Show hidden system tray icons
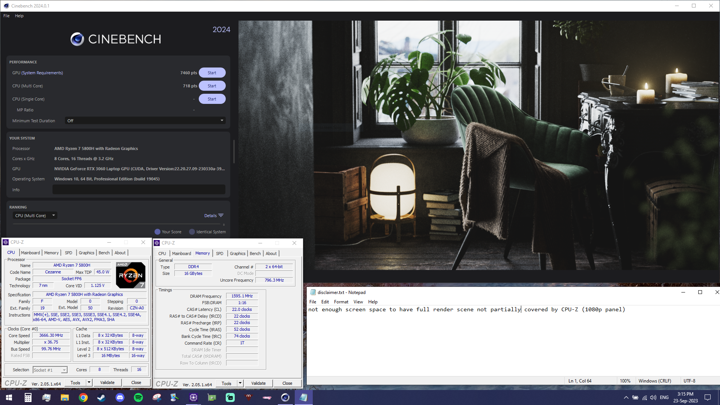Screen dimensions: 720x405 [626, 397]
